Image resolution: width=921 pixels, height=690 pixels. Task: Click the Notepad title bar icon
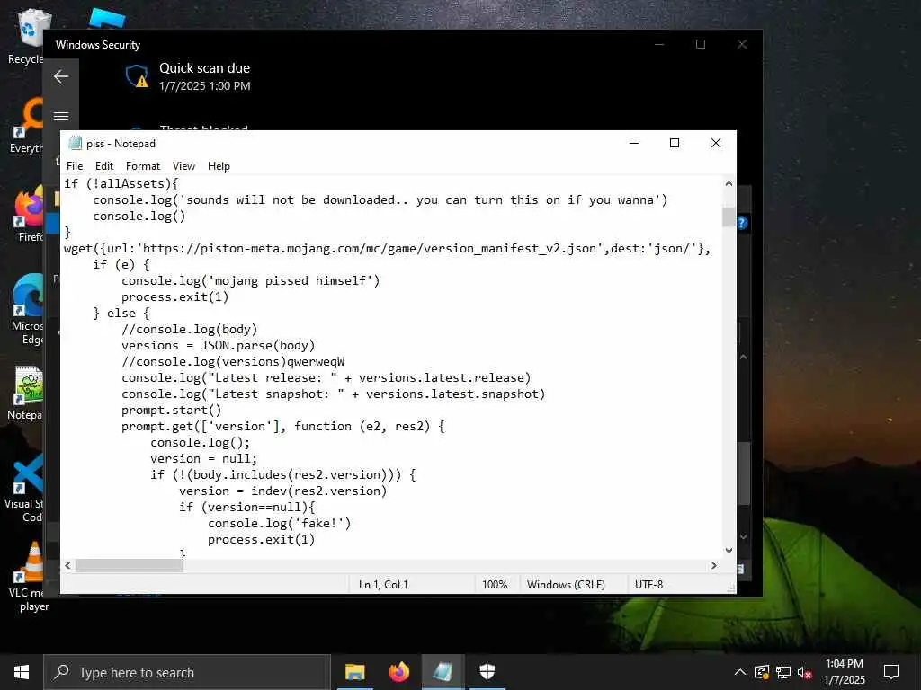[75, 143]
